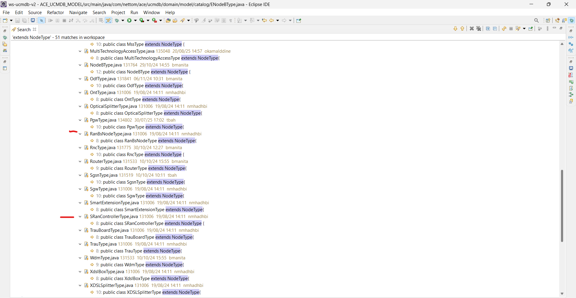Collapse the SRanControllerType.java tree node

coord(80,217)
